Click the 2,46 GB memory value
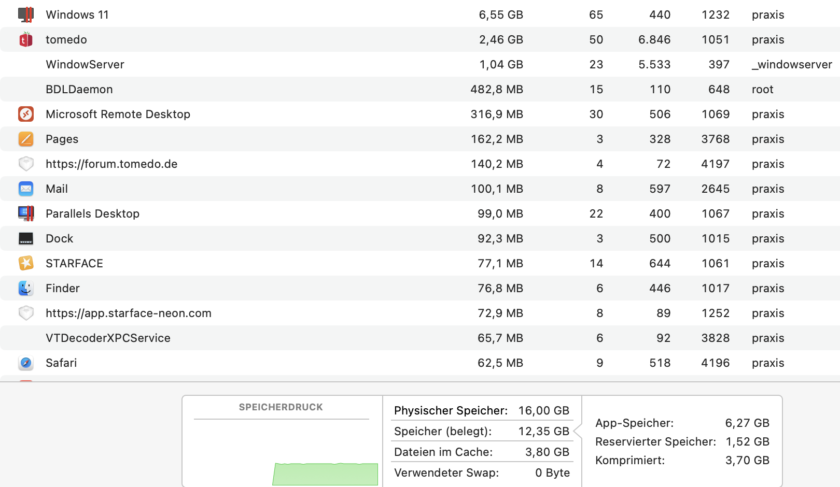 [501, 39]
